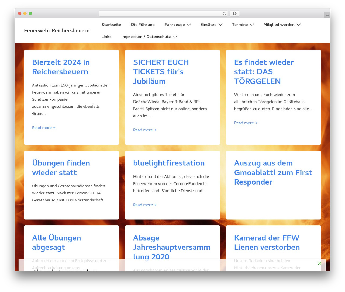345x292 pixels.
Task: Read more about bluelightfirestation
Action: [x=145, y=205]
